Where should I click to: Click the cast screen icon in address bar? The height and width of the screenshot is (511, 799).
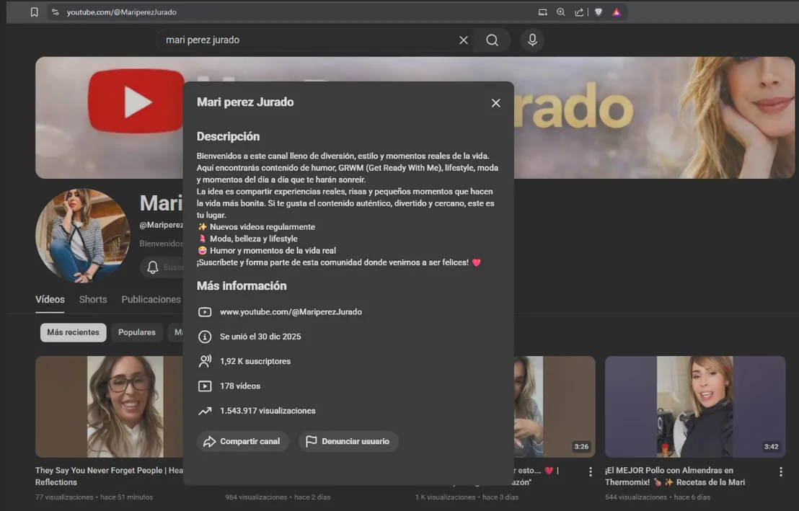pos(543,12)
